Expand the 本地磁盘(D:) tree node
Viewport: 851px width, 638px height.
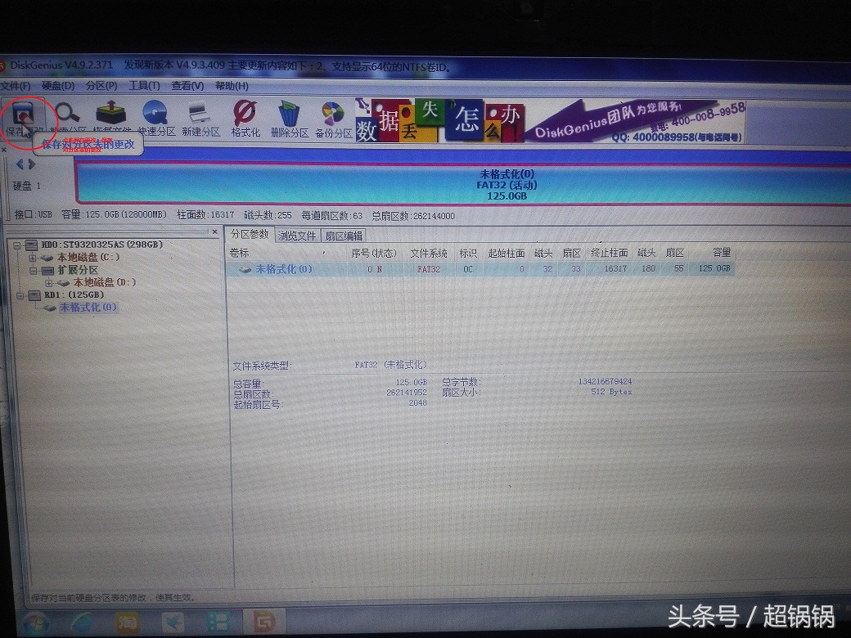(x=48, y=283)
